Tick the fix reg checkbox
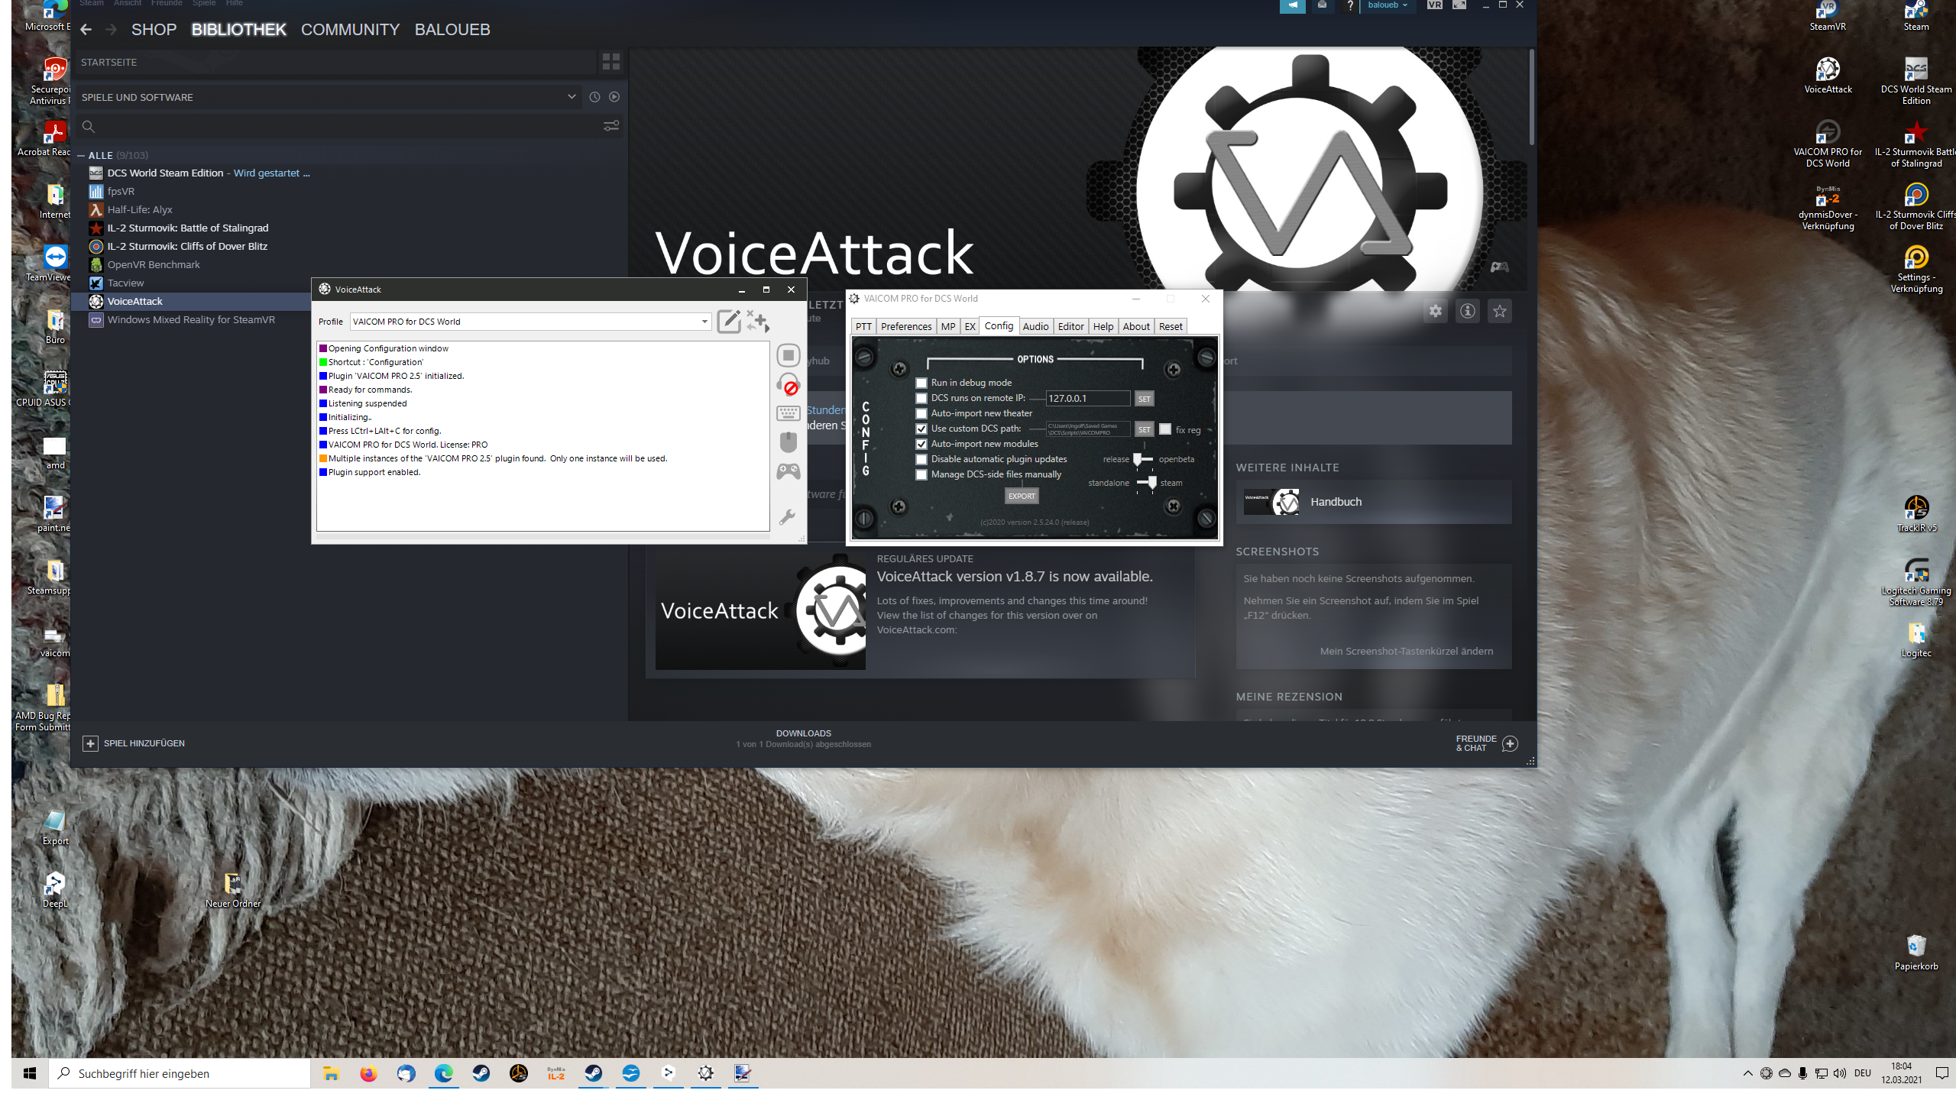Screen dimensions: 1956x1100 pyautogui.click(x=1165, y=429)
